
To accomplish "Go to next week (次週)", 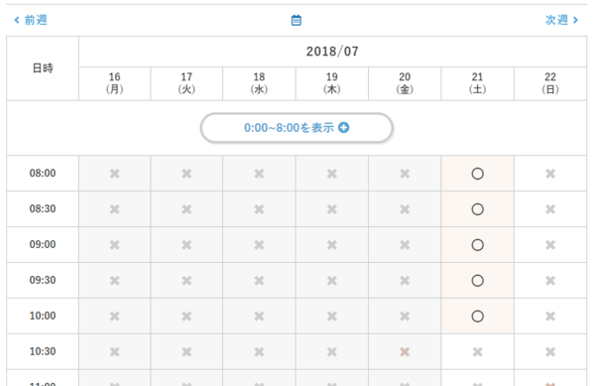I will point(561,20).
